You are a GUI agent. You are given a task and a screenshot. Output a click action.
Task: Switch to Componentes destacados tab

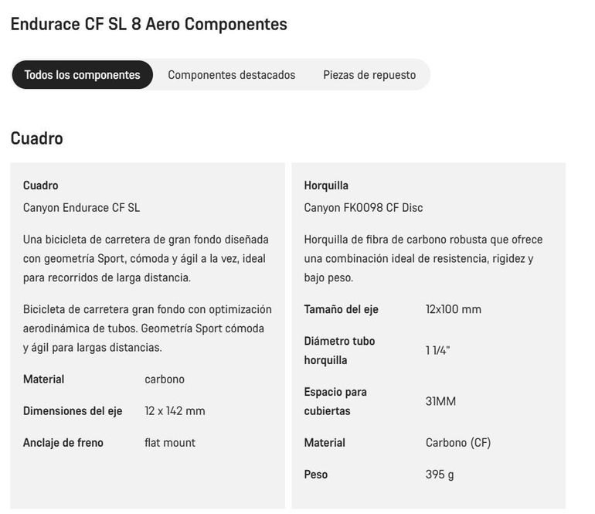(232, 75)
